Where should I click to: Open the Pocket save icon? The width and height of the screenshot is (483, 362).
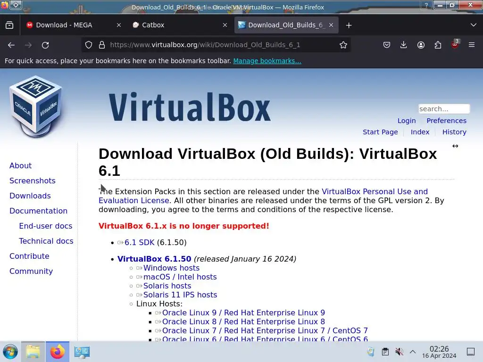[x=387, y=45]
